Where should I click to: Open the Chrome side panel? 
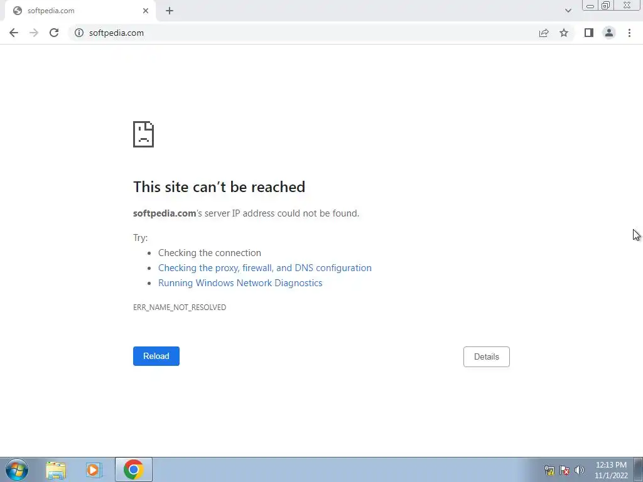[589, 33]
